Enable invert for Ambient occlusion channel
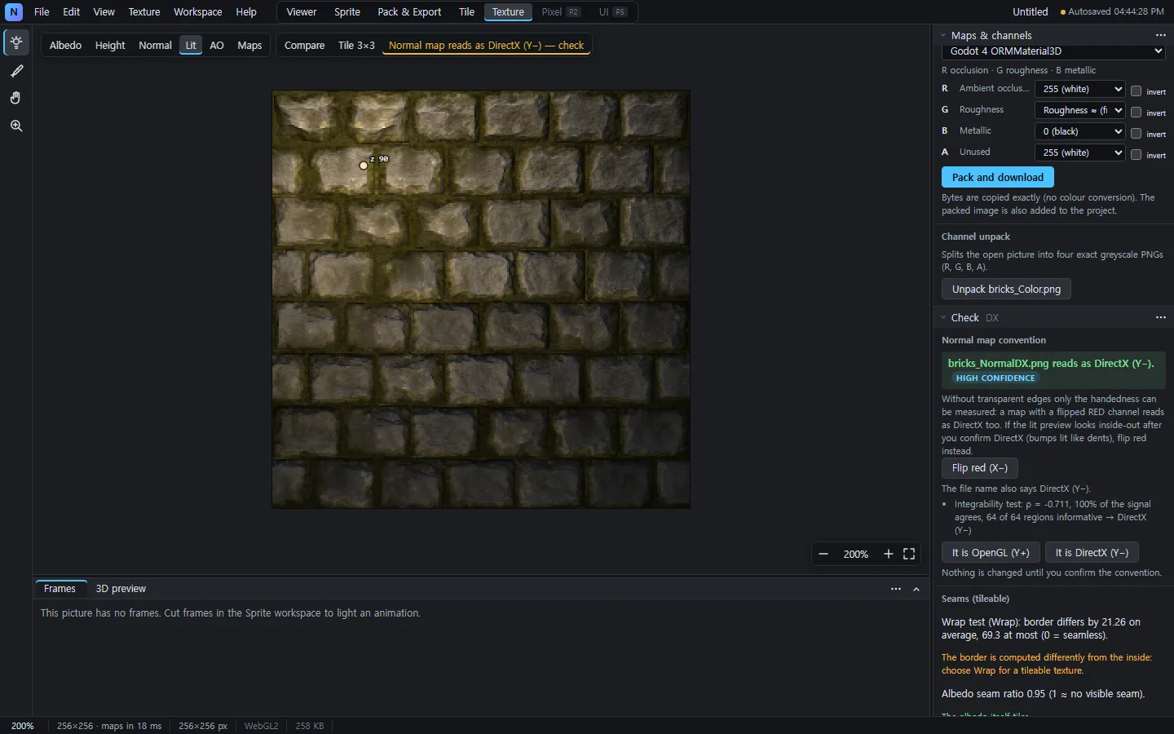 pos(1136,91)
